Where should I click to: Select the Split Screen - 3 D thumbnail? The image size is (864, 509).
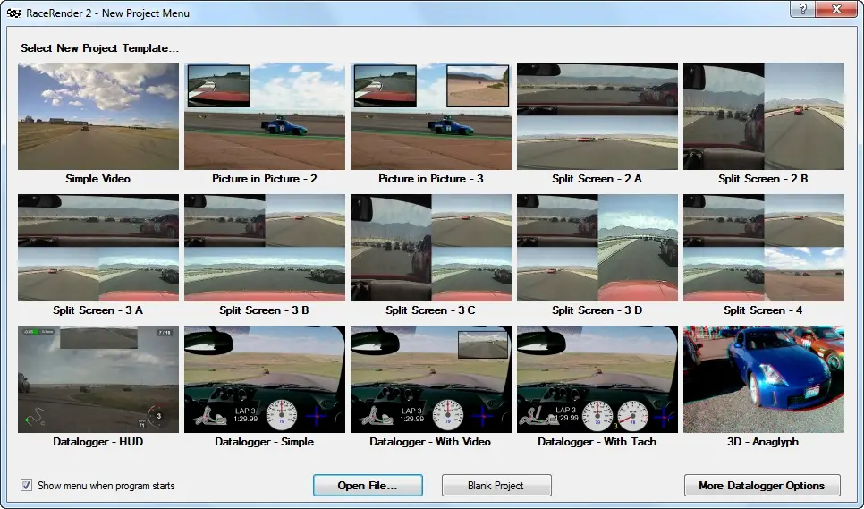click(597, 248)
